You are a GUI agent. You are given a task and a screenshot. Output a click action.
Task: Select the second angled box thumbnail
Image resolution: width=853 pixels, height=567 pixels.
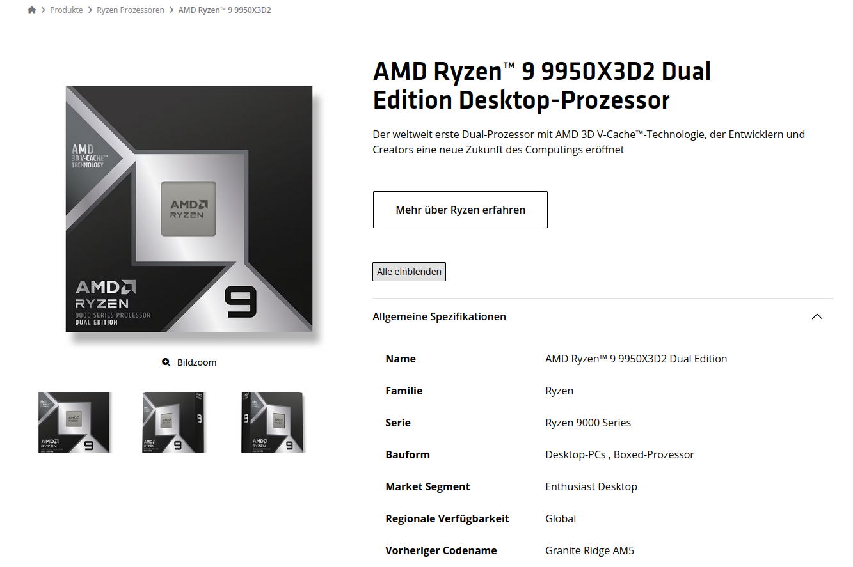[173, 422]
